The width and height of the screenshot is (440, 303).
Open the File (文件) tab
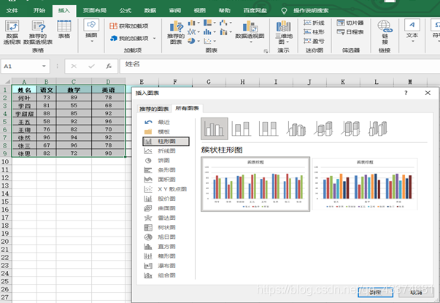click(x=12, y=11)
